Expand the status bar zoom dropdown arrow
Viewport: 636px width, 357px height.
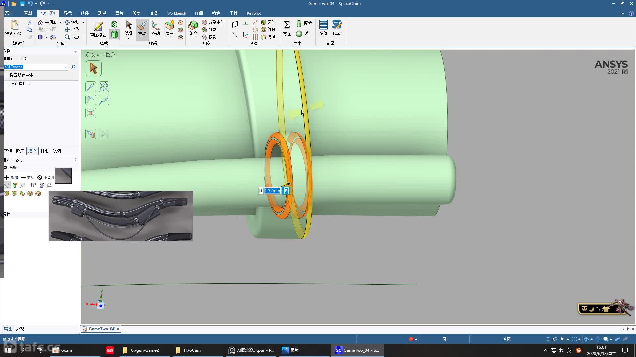(611, 339)
